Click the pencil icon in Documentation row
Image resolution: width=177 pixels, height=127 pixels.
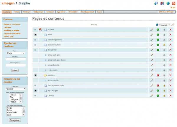[x=152, y=45]
